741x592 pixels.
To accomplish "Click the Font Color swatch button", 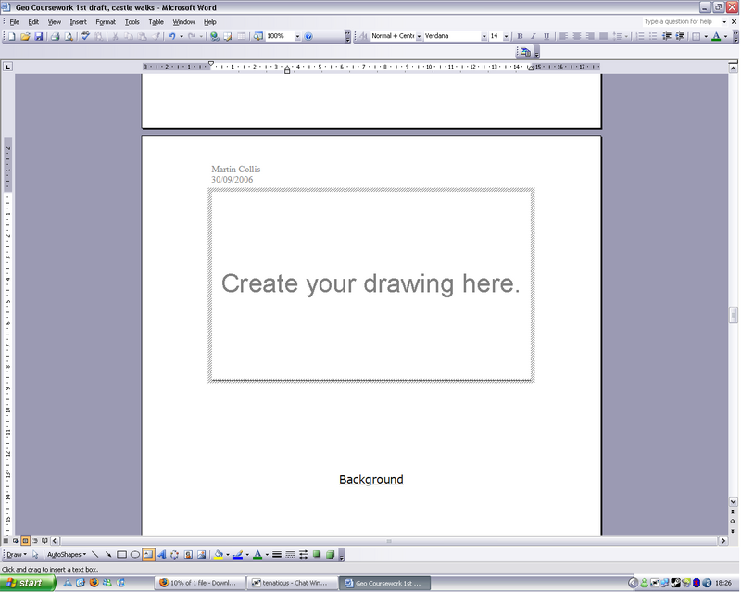I will 257,555.
